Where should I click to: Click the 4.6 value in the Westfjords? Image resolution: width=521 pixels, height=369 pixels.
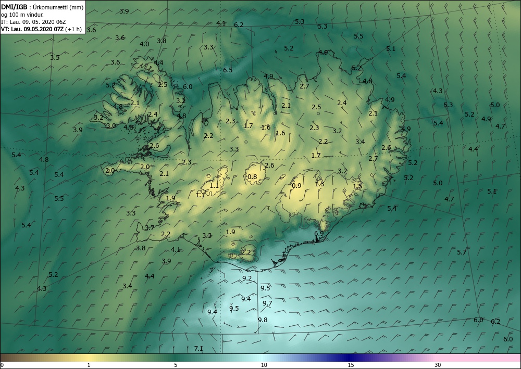click(x=128, y=127)
